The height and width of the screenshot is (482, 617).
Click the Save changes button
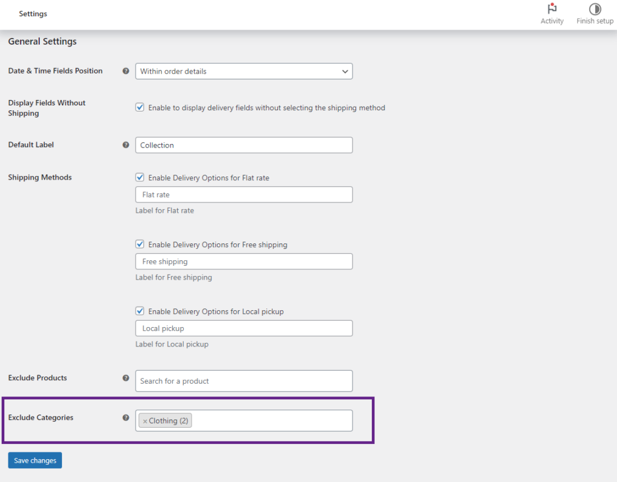click(x=35, y=460)
